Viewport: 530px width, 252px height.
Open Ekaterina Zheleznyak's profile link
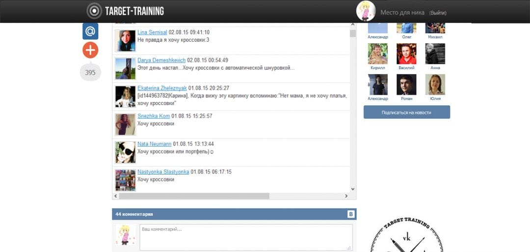pyautogui.click(x=162, y=88)
